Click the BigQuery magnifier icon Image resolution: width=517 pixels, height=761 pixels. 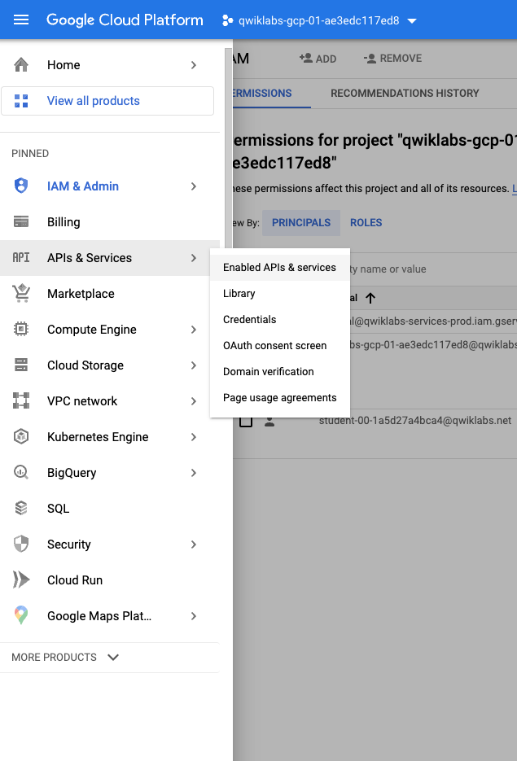22,473
